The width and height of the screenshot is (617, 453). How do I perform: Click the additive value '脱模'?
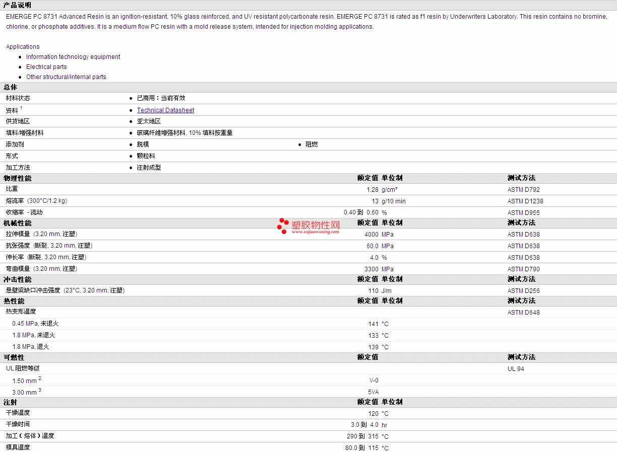click(143, 144)
